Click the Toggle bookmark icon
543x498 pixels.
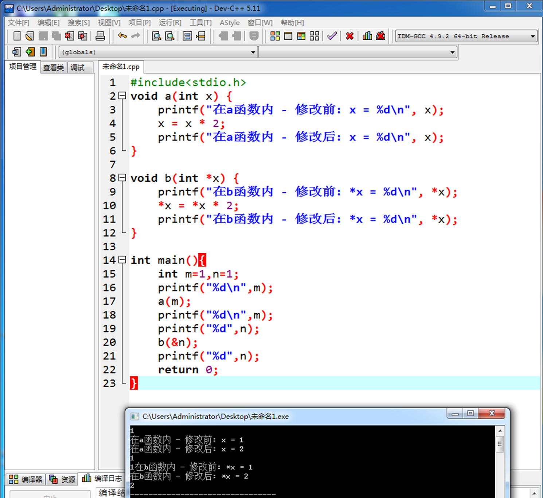[30, 52]
